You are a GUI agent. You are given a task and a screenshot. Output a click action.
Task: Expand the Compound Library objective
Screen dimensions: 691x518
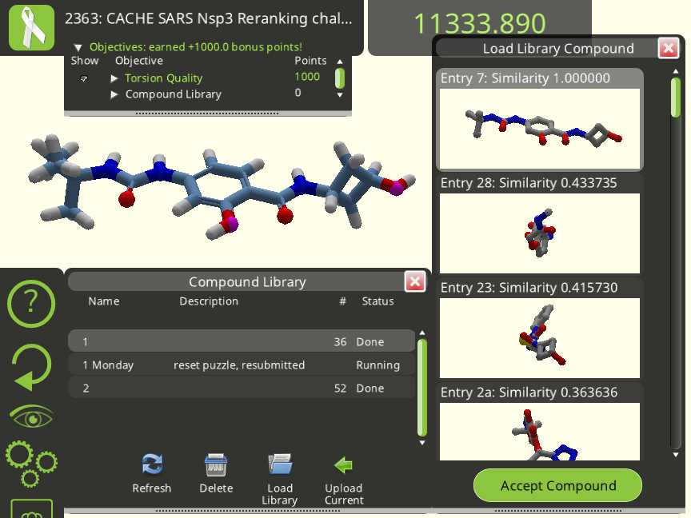114,94
